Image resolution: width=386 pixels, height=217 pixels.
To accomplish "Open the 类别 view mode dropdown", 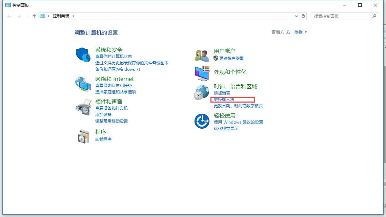I will (301, 32).
